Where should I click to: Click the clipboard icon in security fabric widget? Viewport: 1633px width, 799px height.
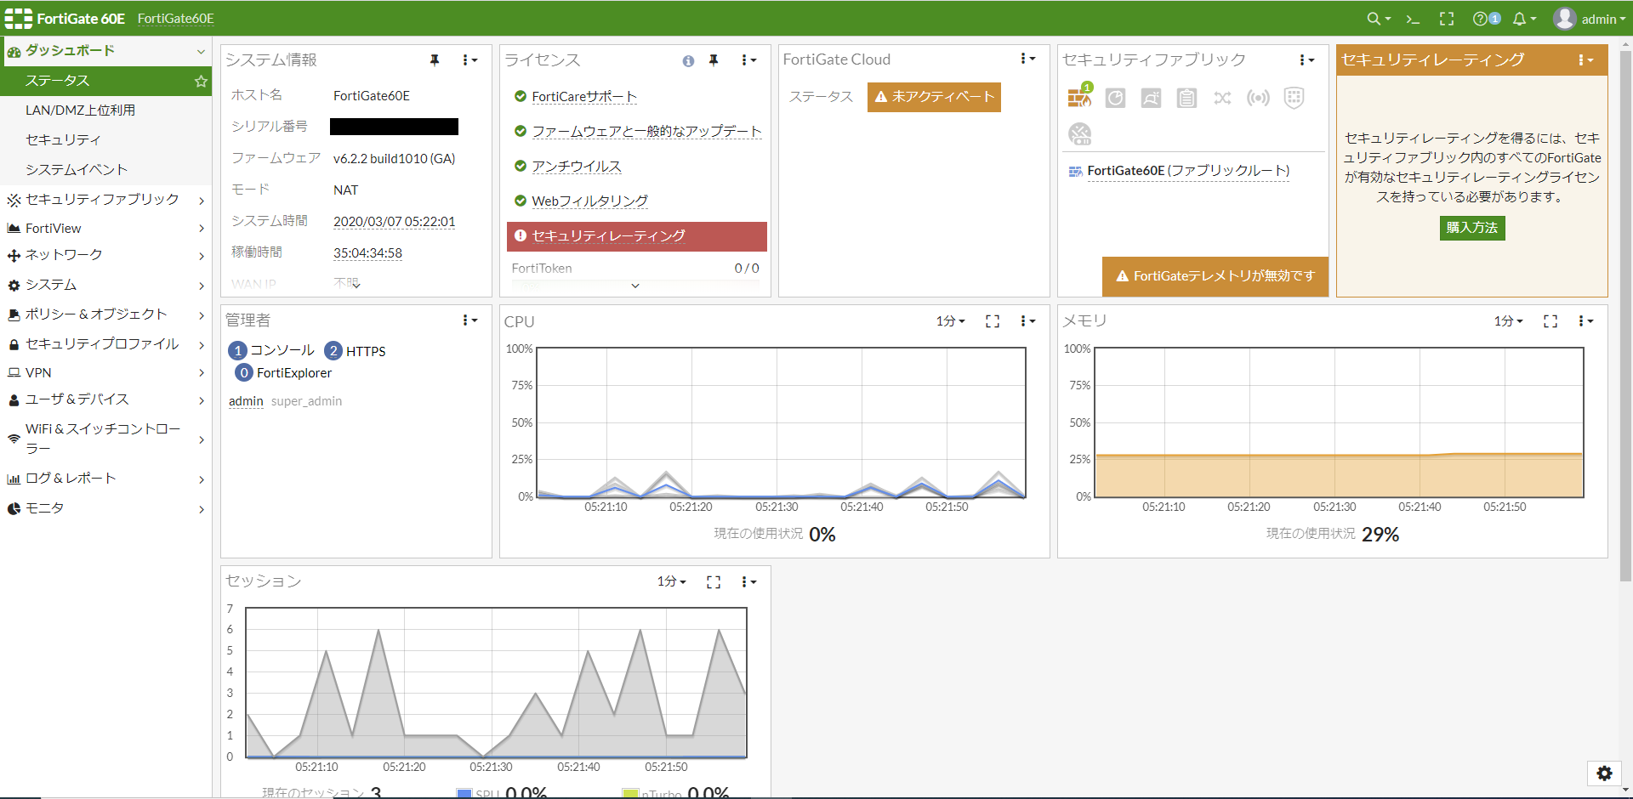[1186, 98]
